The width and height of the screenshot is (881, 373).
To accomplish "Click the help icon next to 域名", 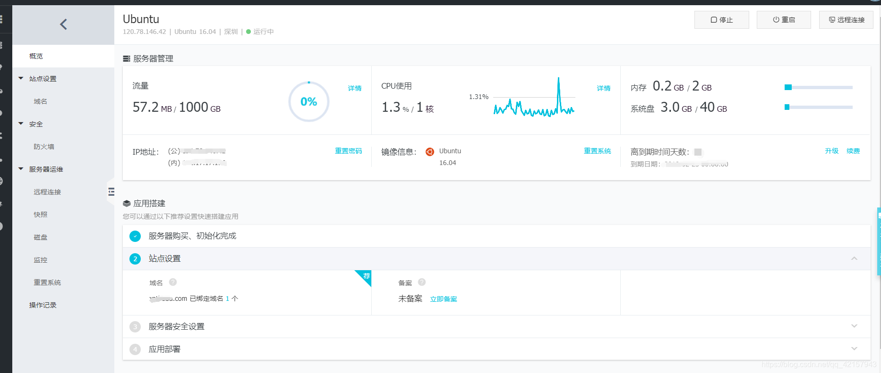I will tap(173, 282).
